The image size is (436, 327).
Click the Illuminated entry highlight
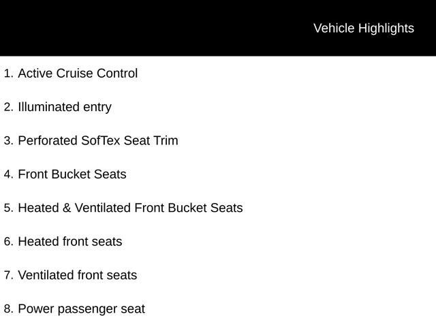point(65,107)
